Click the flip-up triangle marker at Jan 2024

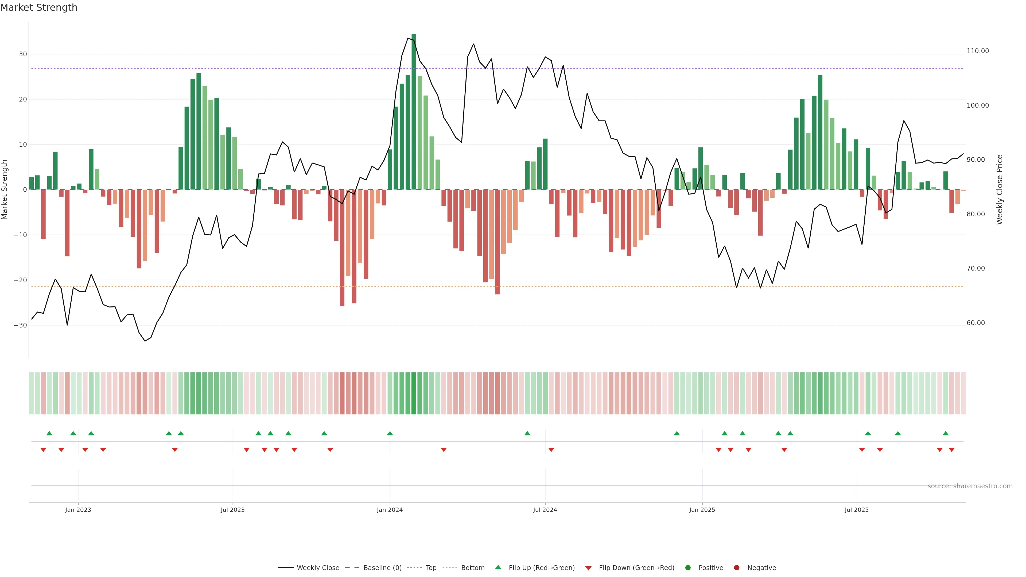pyautogui.click(x=390, y=433)
